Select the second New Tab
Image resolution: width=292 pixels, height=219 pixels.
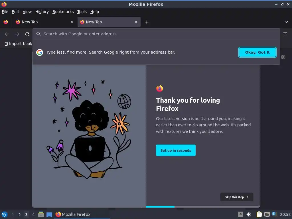point(109,22)
